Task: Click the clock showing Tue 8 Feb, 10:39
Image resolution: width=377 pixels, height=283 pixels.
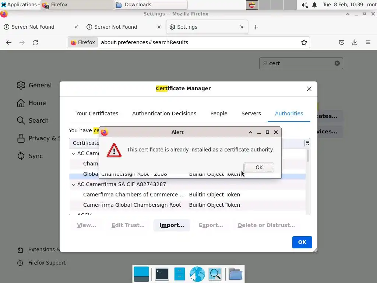Action: (x=343, y=4)
